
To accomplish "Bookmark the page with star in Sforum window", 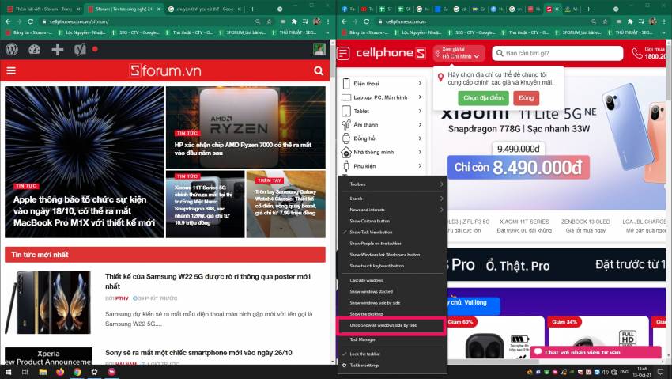I will (x=269, y=21).
